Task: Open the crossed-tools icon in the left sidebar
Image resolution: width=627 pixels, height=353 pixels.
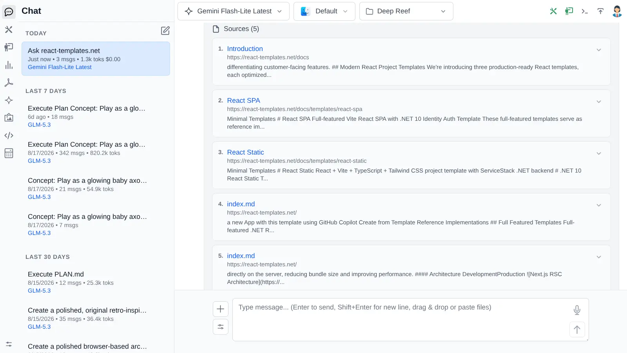Action: 9,29
